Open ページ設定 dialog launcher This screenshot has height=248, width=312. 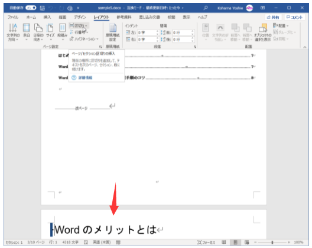point(100,47)
